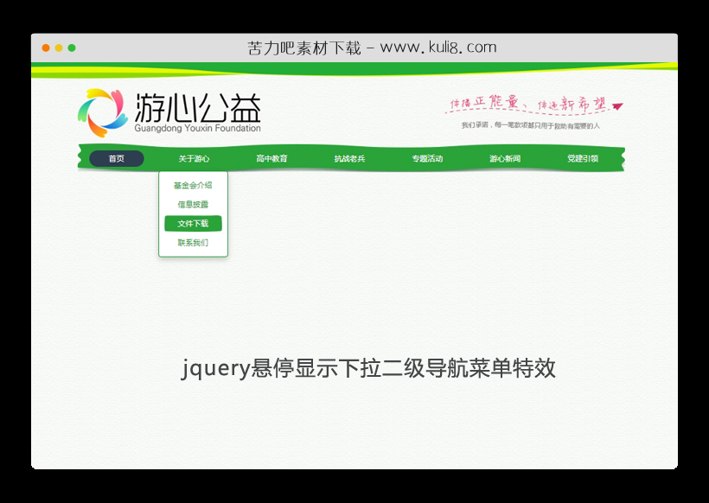Click the 联系我们 submenu link

(194, 242)
